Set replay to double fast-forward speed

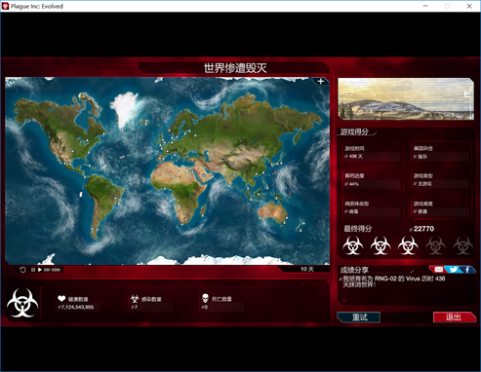(47, 270)
